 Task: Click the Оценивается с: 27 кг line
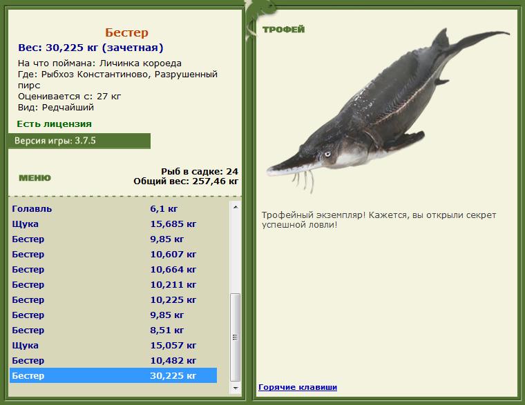[69, 97]
